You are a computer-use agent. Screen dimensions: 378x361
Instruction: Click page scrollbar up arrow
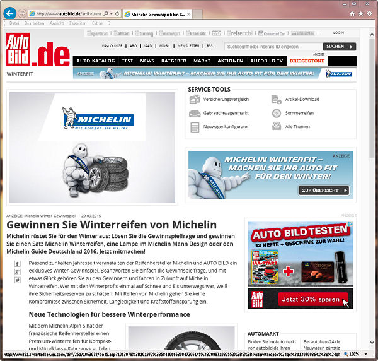point(372,35)
